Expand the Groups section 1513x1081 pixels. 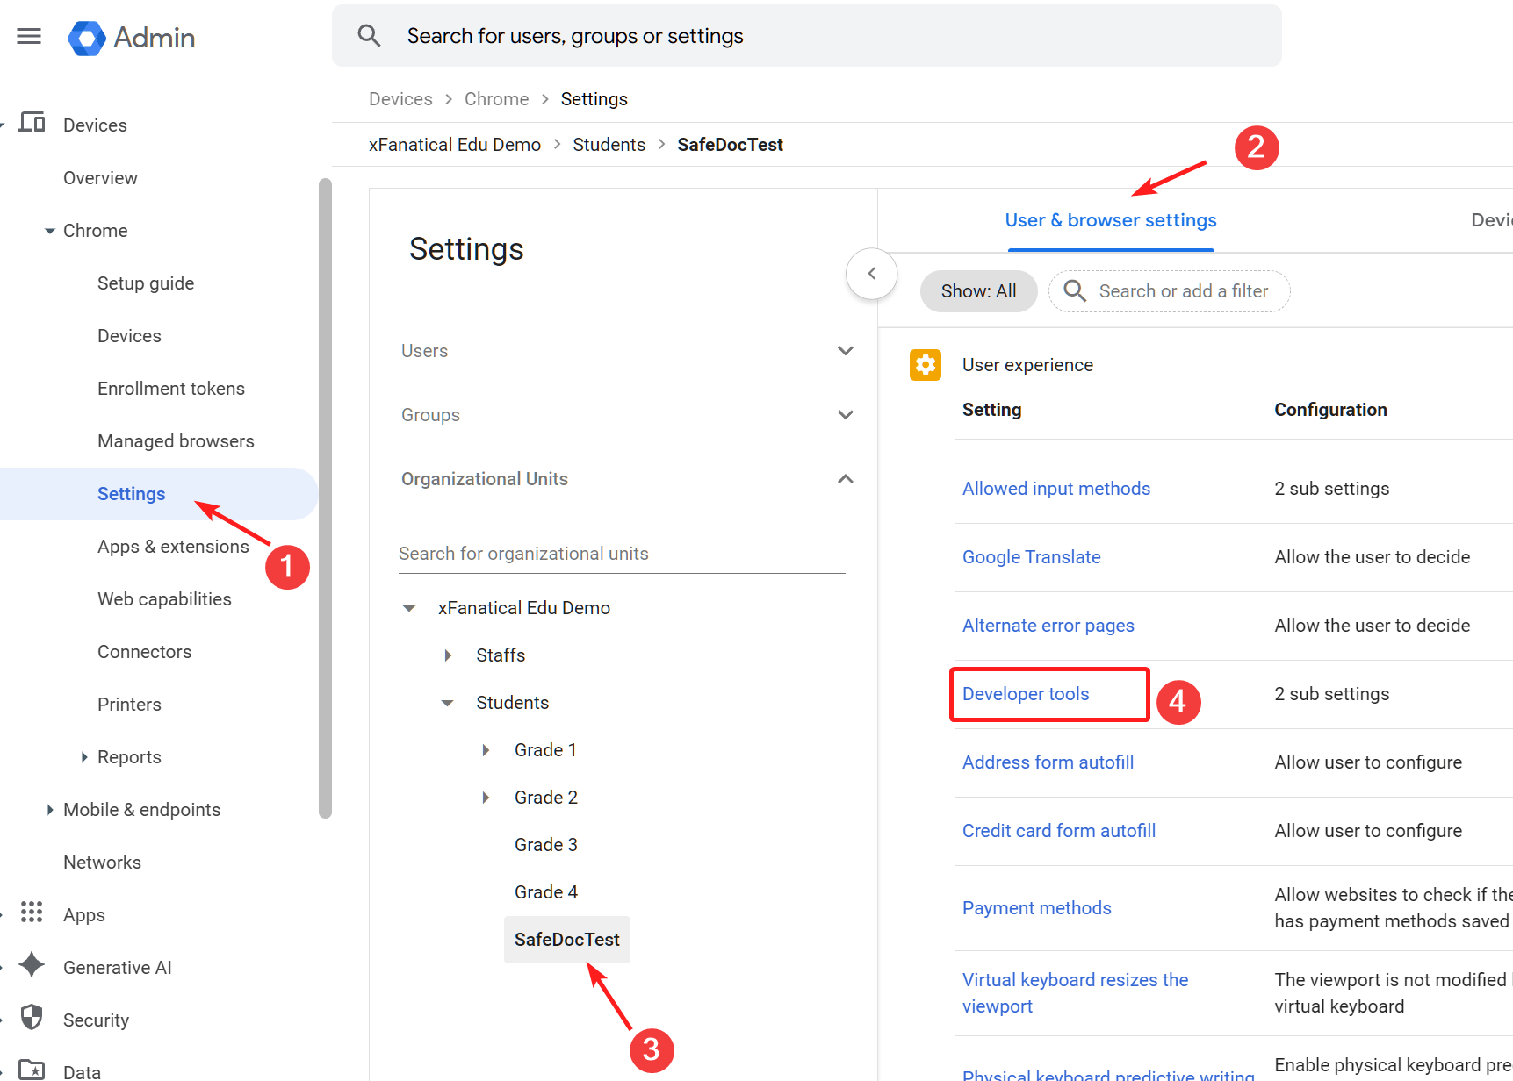[x=845, y=415]
